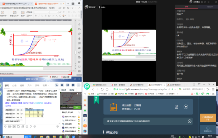Open the 设置 dropdown in QQ group tabs
218x138 pixels.
click(46, 85)
